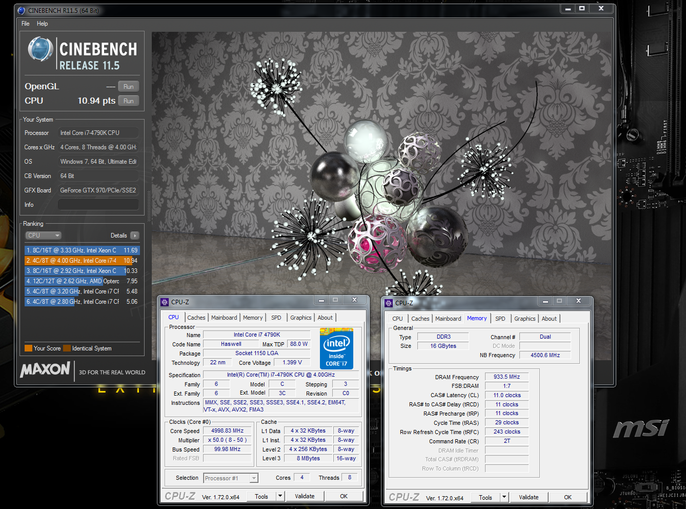The height and width of the screenshot is (509, 686).
Task: Open Tools dropdown arrow in left CPU-Z
Action: click(x=280, y=497)
